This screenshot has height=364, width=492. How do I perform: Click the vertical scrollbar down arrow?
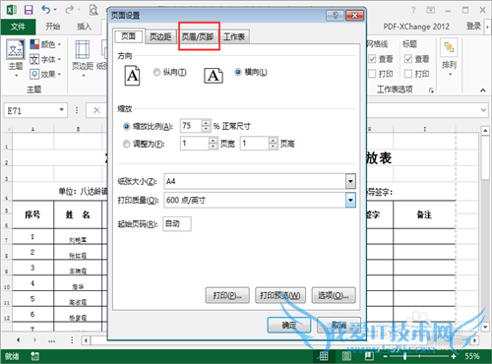click(x=485, y=327)
